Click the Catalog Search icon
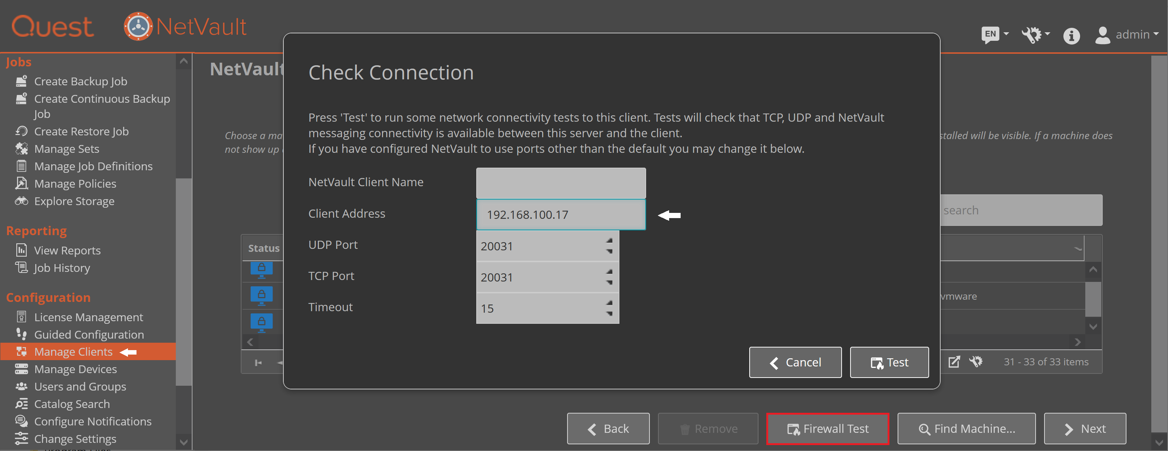This screenshot has height=451, width=1168. pos(21,404)
